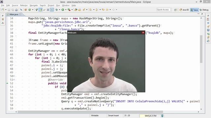Viewport: 211px width, 118px height.
Task: Click the Debug bug toolbar icon
Action: 57,10
